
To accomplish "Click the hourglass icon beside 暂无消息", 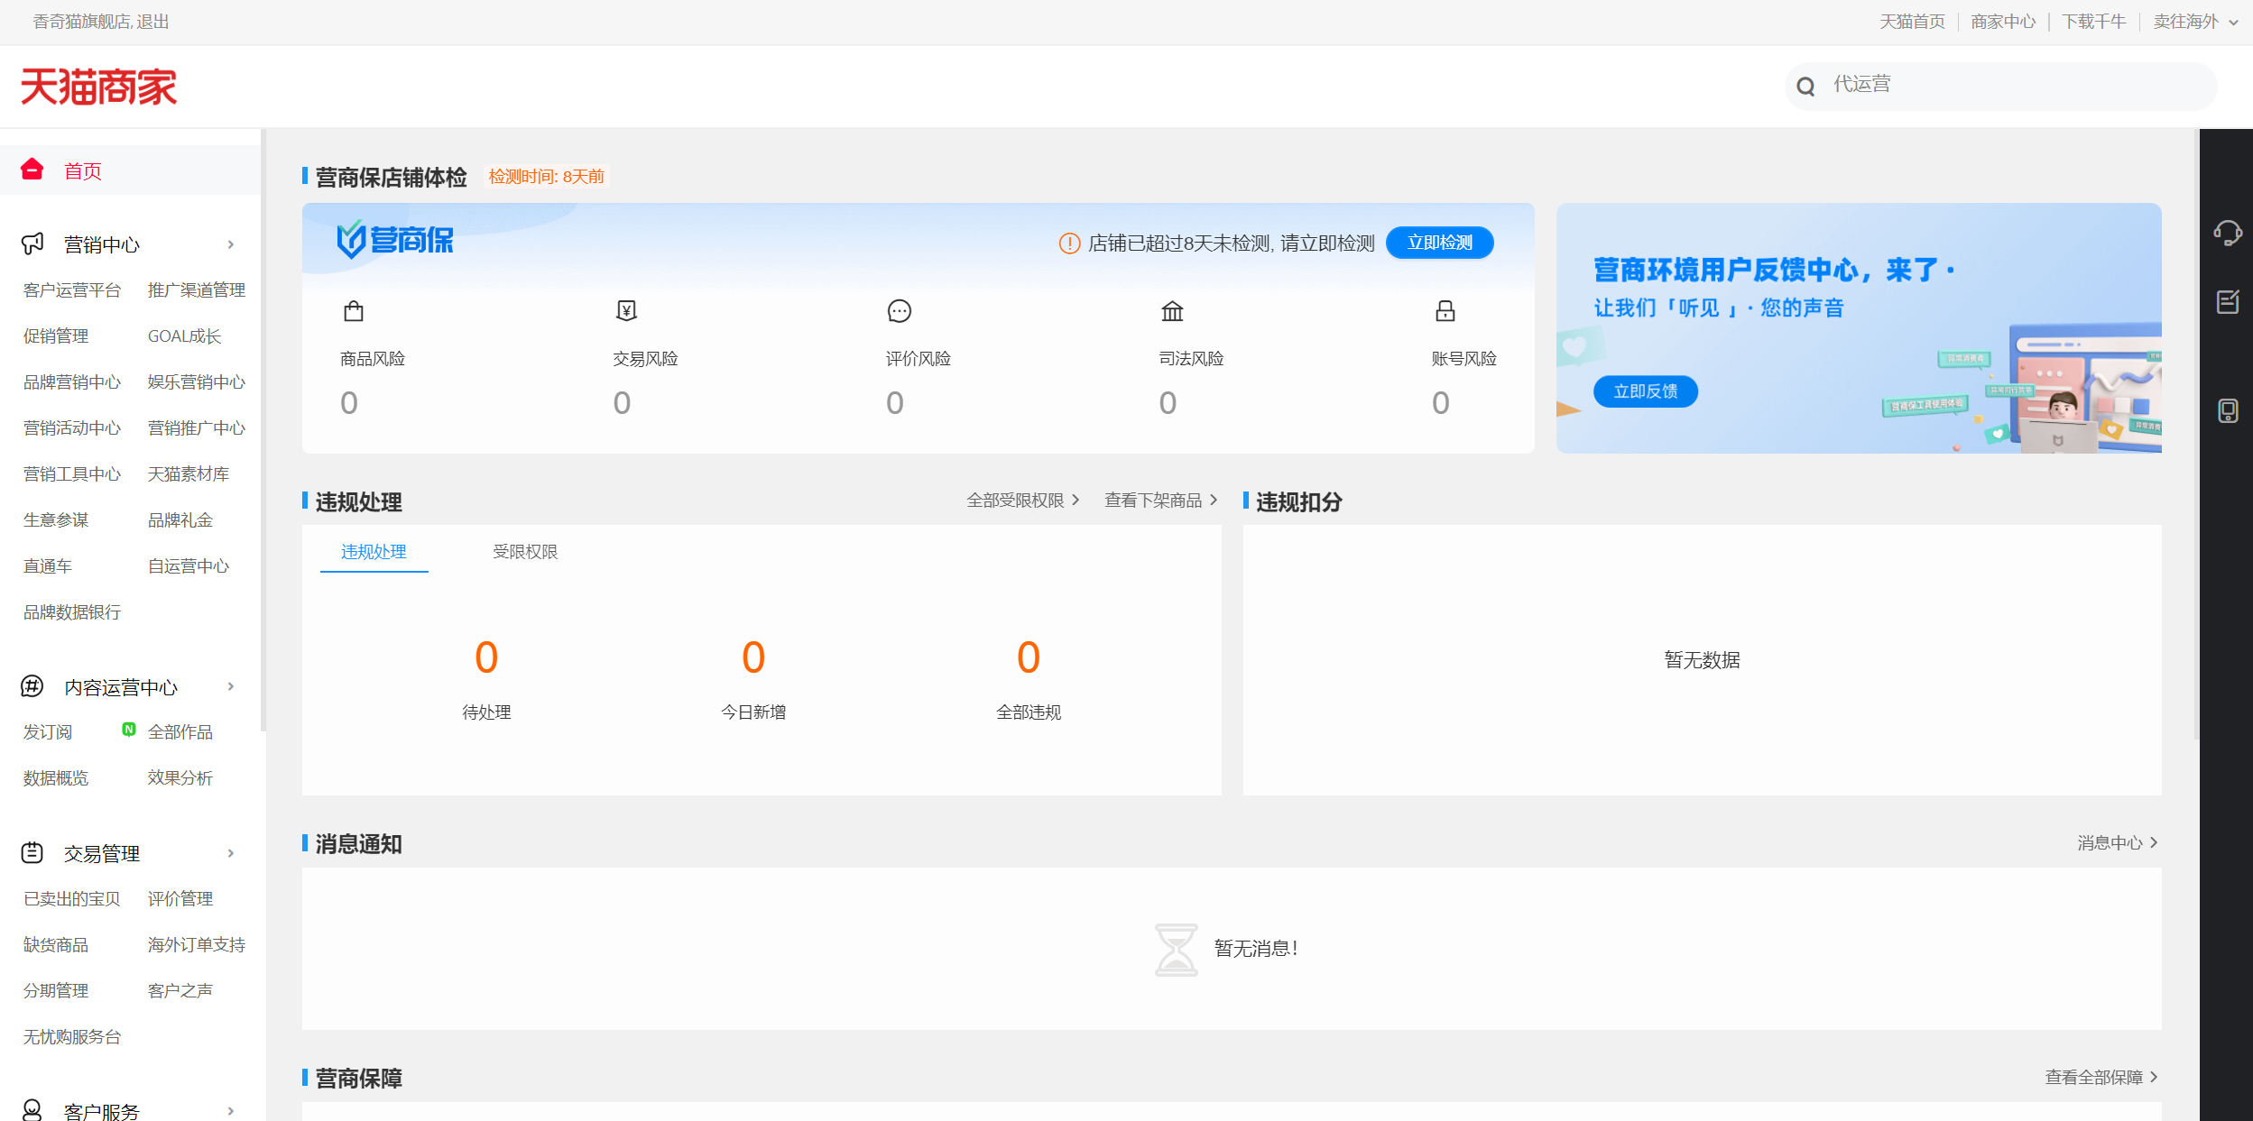I will 1176,949.
